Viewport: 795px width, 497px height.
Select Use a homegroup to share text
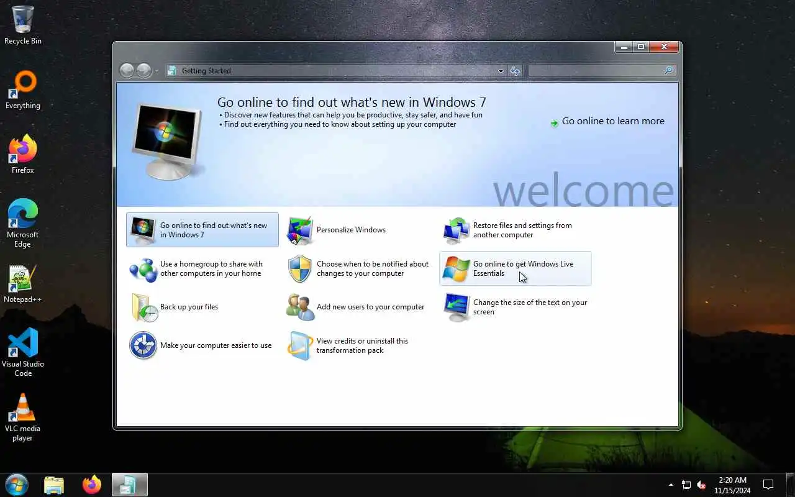pos(211,268)
